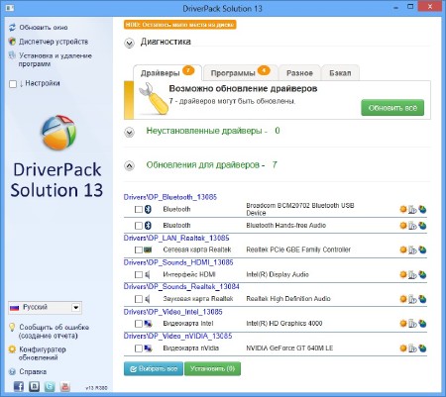The image size is (446, 397).
Task: Check the Intel Display Audio HDMI driver
Action: click(139, 274)
